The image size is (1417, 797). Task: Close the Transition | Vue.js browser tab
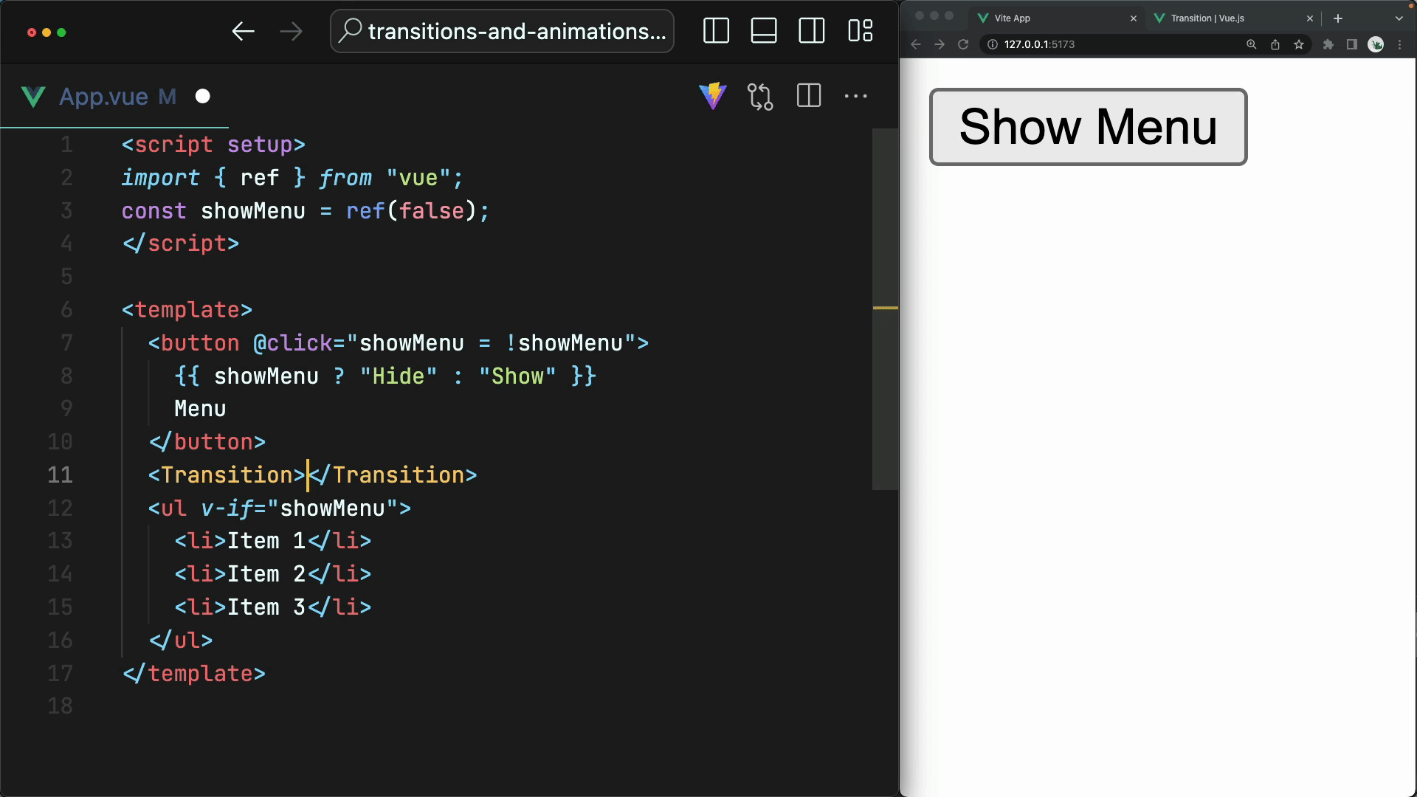(1310, 18)
